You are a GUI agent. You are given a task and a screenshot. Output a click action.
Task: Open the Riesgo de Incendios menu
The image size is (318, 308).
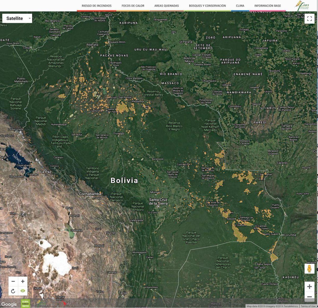point(96,6)
